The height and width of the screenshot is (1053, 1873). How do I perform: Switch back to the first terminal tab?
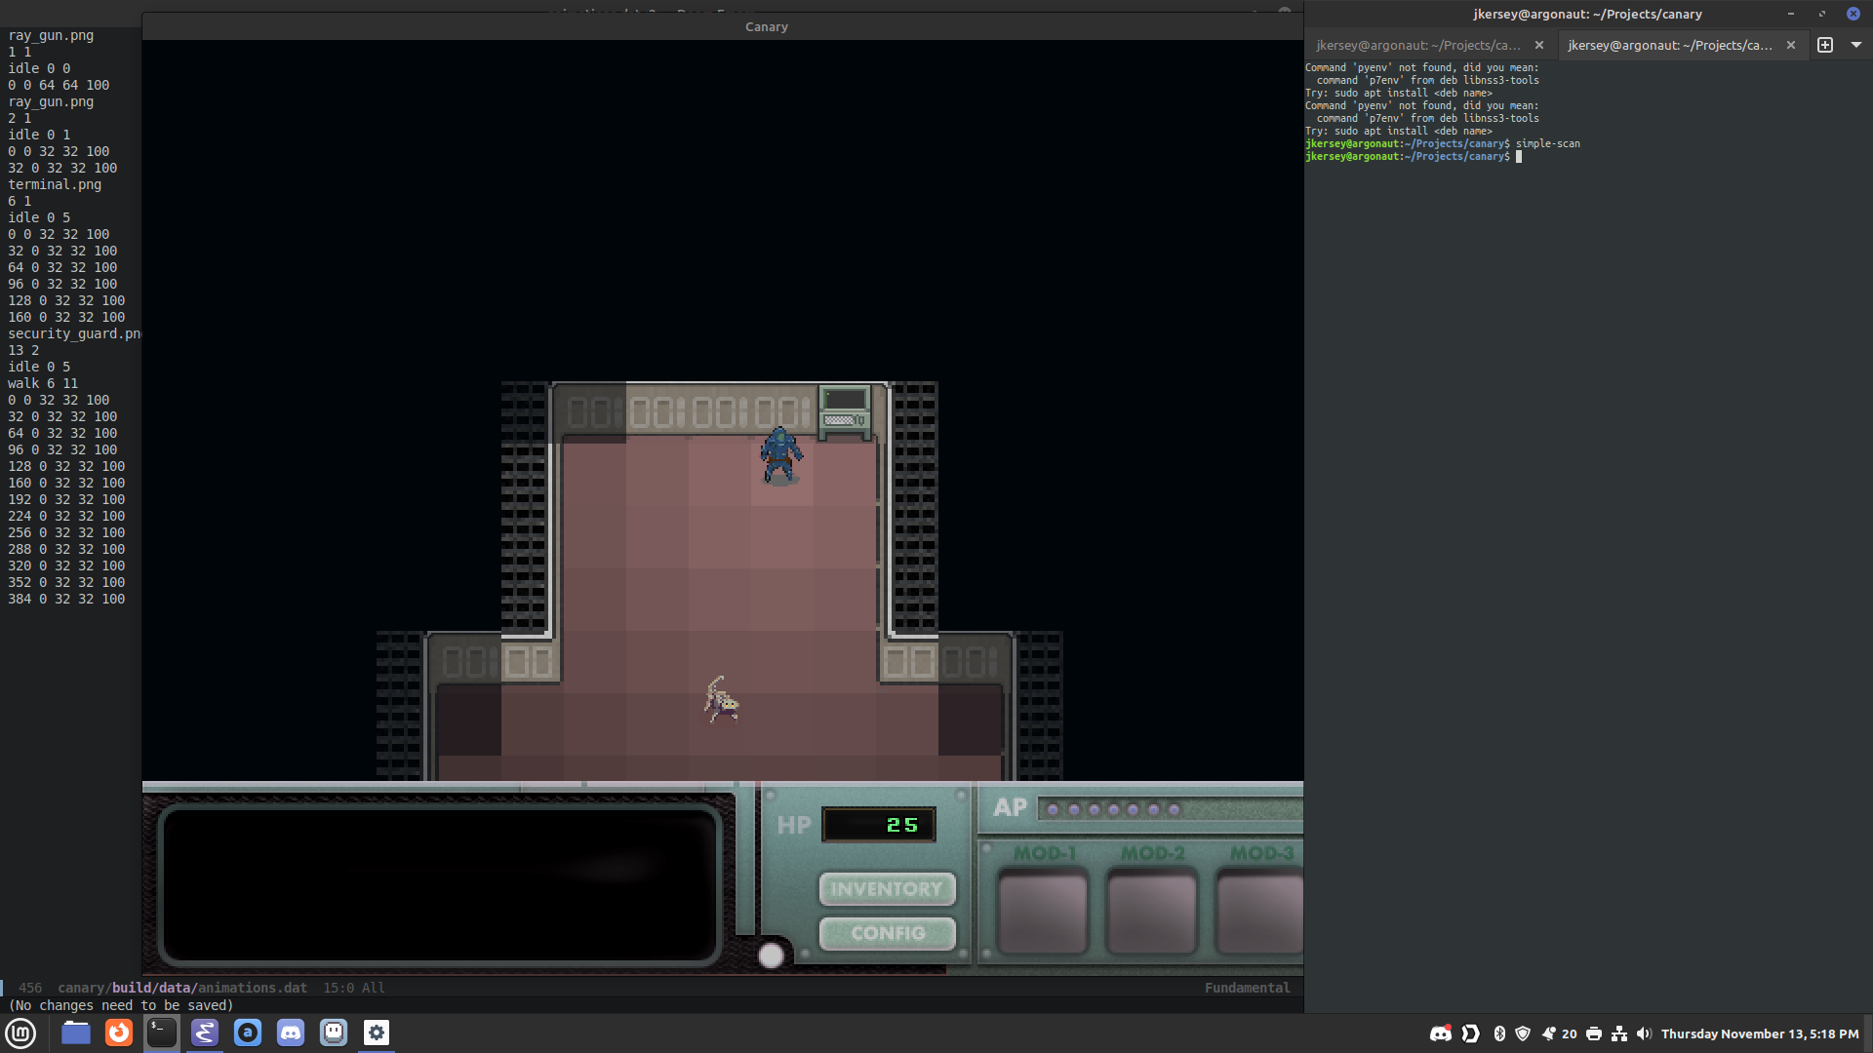tap(1419, 45)
